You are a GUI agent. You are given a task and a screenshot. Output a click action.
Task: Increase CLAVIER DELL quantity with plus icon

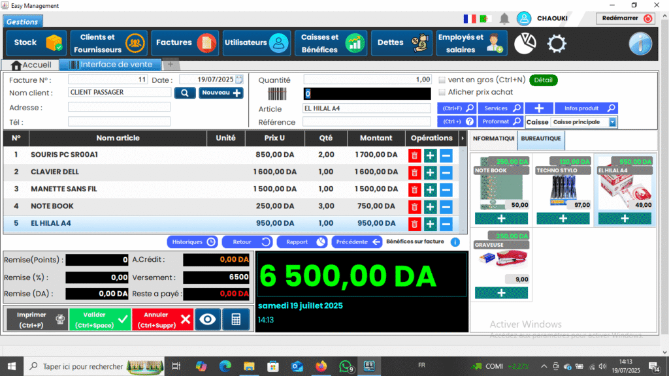point(430,172)
